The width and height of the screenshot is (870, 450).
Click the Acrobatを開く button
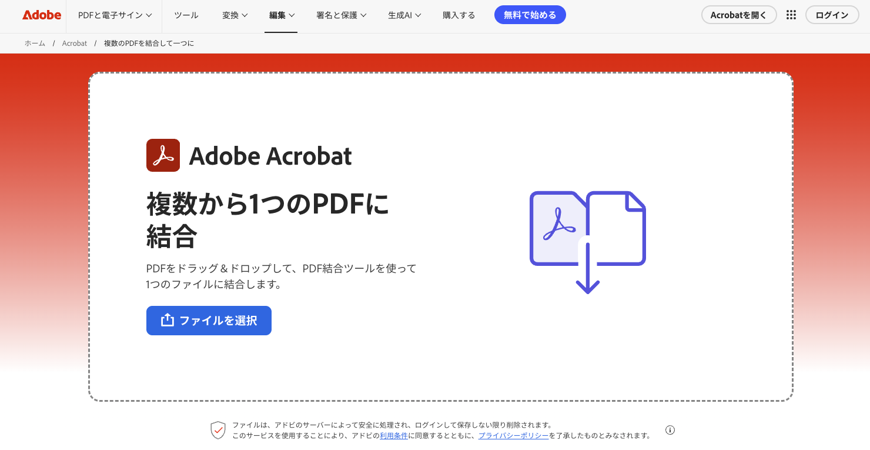click(x=739, y=15)
